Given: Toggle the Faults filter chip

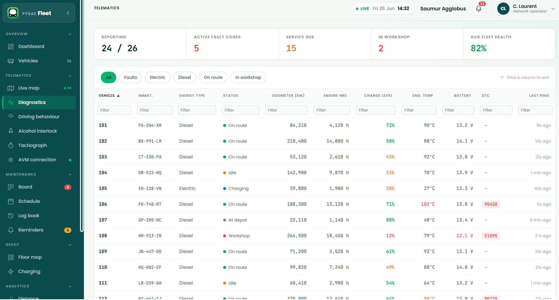Looking at the screenshot, I should (131, 77).
